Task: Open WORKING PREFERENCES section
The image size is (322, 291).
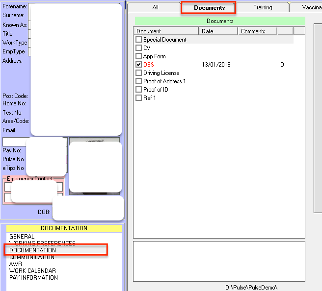Action: [42, 243]
